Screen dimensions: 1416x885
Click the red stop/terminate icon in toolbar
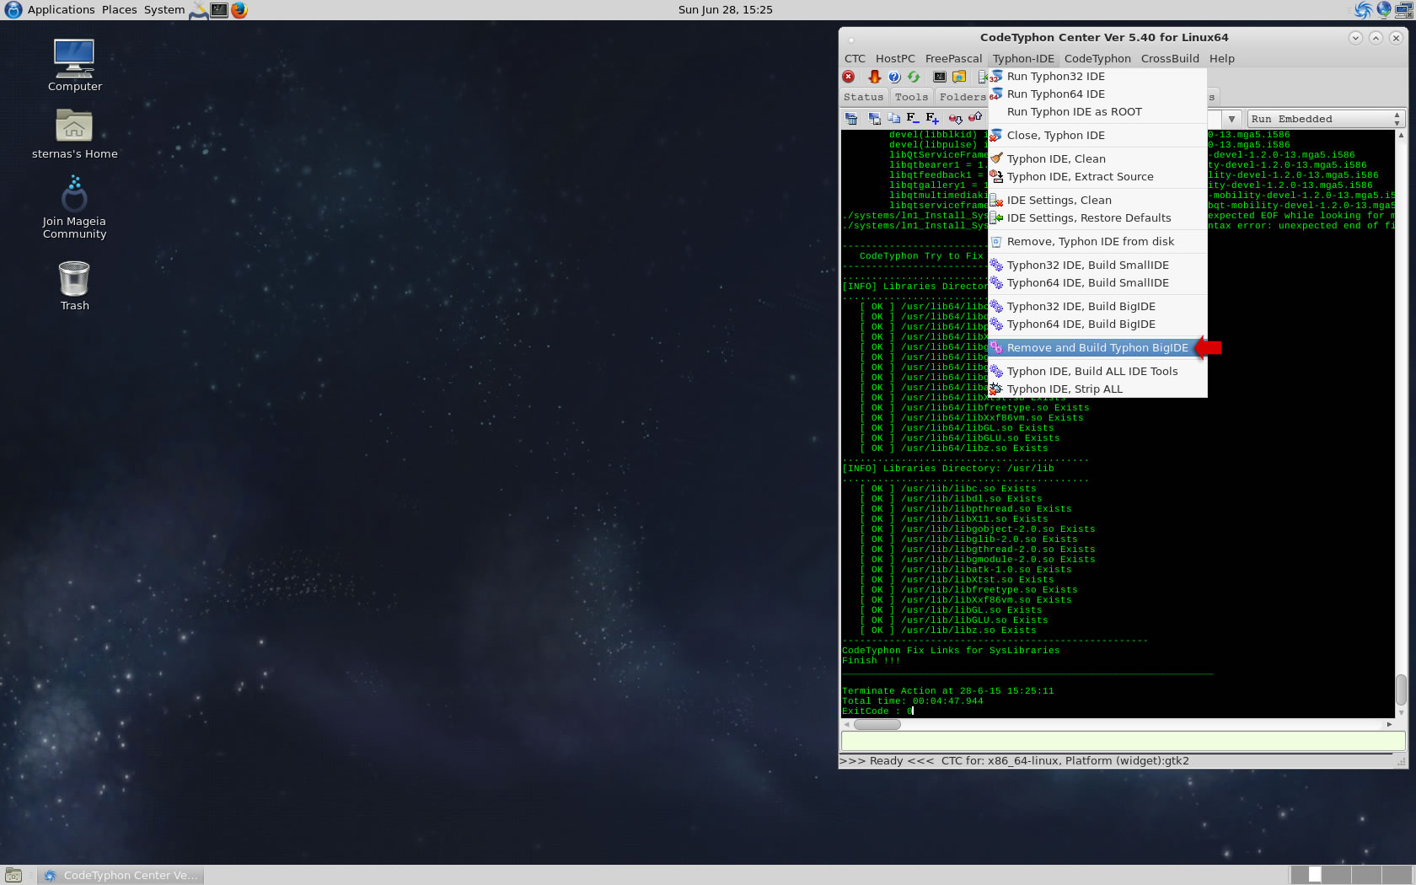point(849,77)
